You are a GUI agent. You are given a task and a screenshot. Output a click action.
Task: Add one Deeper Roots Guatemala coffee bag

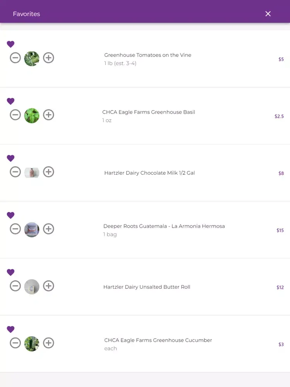[x=49, y=229]
